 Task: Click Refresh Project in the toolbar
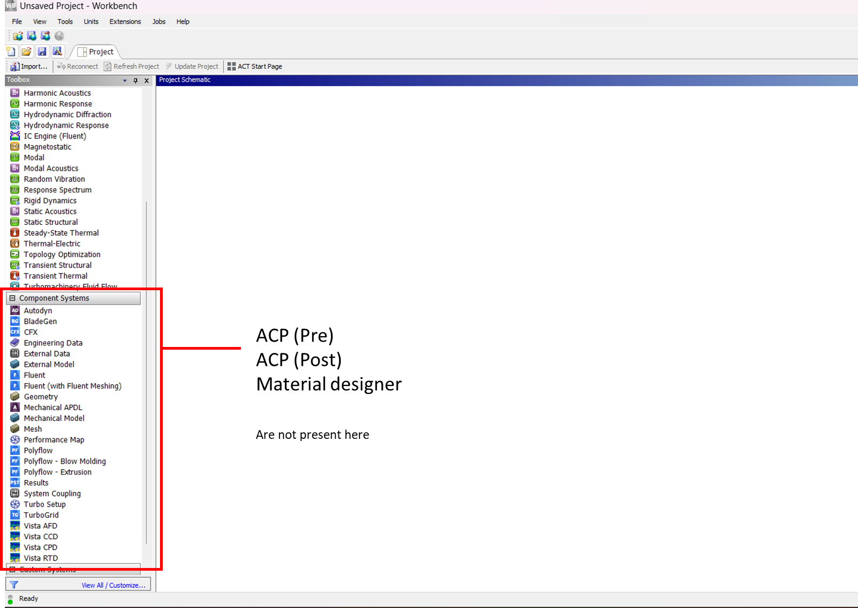coord(131,66)
